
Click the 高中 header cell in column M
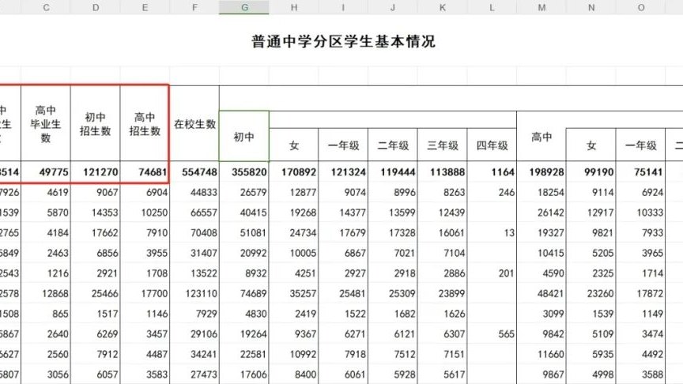pyautogui.click(x=541, y=136)
